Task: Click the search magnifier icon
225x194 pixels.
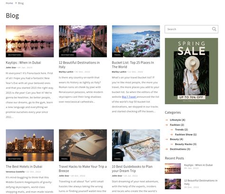Action: pyautogui.click(x=214, y=29)
